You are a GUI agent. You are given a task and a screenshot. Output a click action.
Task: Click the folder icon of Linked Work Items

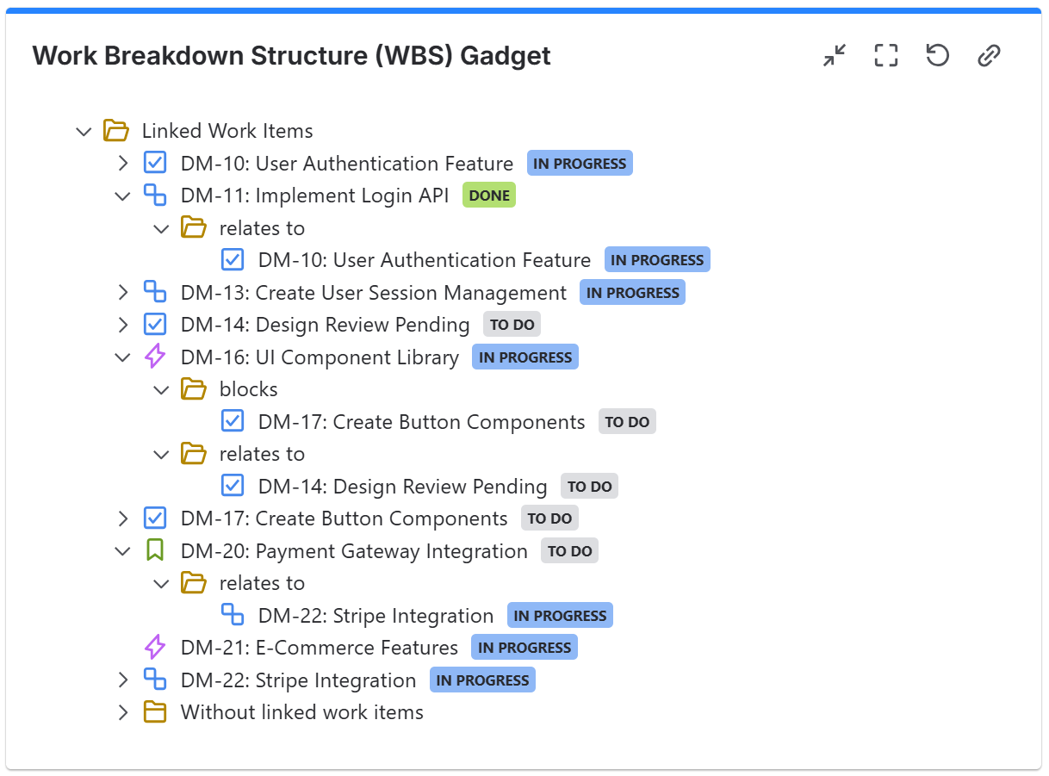tap(116, 130)
